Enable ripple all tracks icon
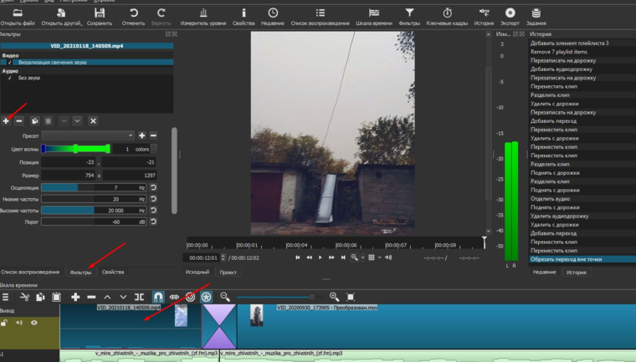Screen dimensions: 636x362 click(206, 297)
